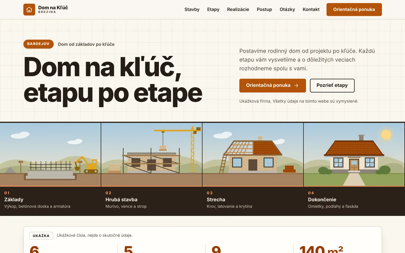The width and height of the screenshot is (405, 253).
Task: Click text 'Dom od základov po kľúče'
Action: pos(86,44)
